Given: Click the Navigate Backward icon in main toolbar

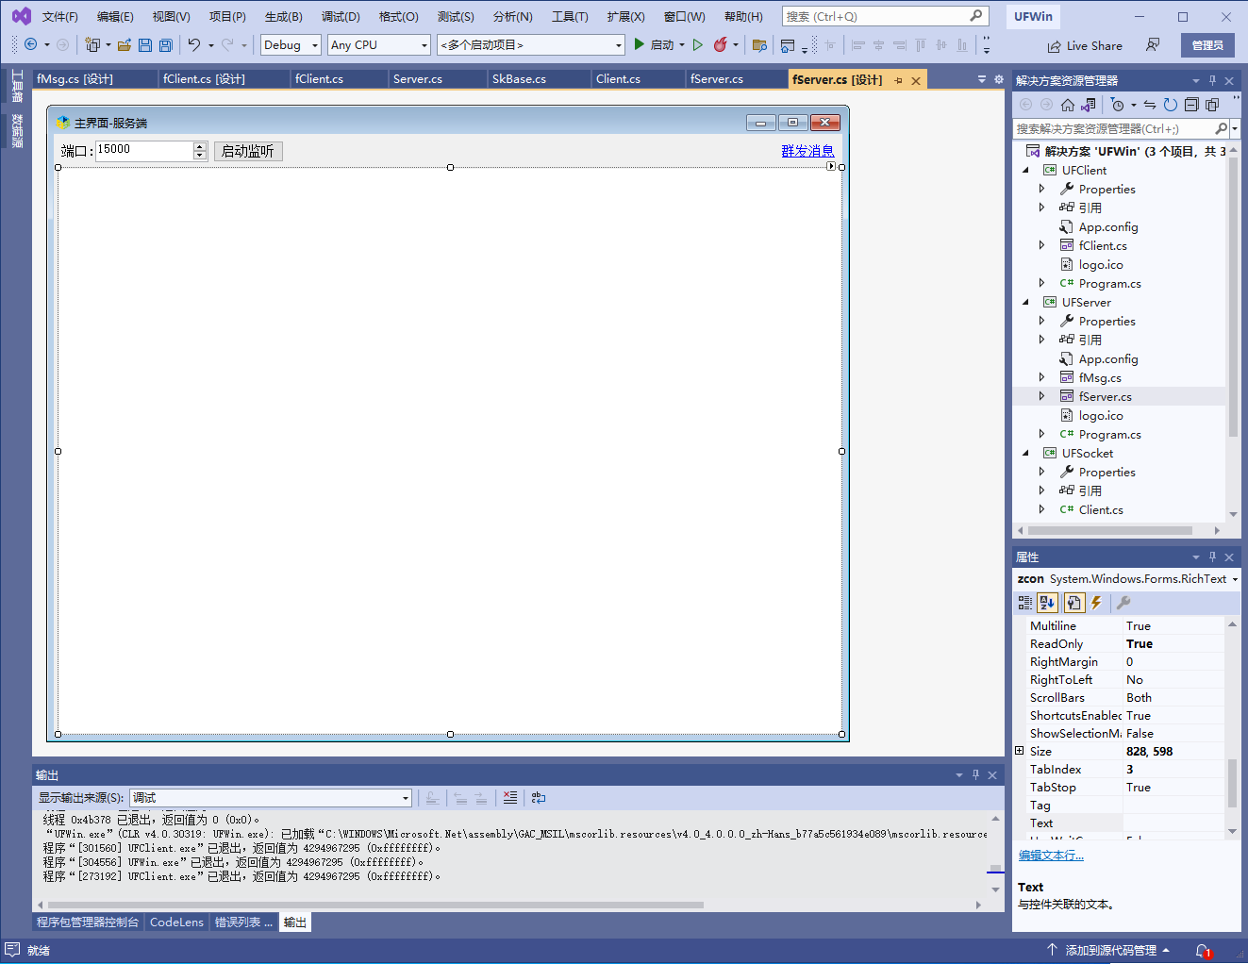Looking at the screenshot, I should (31, 44).
